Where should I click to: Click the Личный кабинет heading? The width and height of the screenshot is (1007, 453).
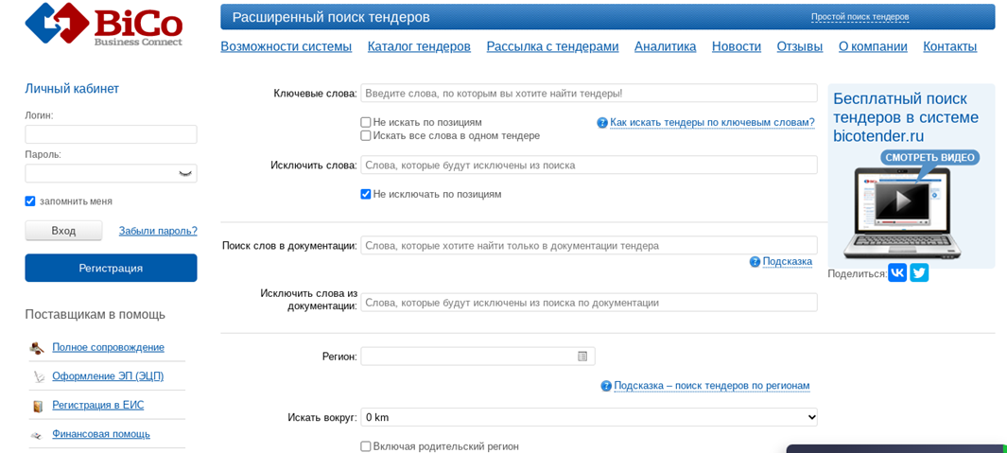[72, 89]
